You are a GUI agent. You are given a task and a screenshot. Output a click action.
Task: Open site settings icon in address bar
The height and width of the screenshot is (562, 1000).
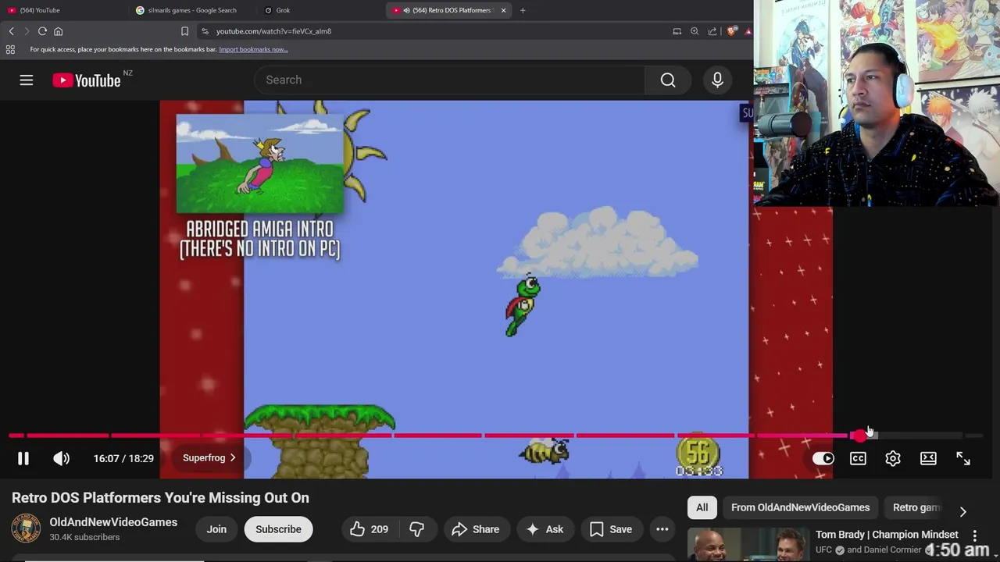[x=205, y=31]
